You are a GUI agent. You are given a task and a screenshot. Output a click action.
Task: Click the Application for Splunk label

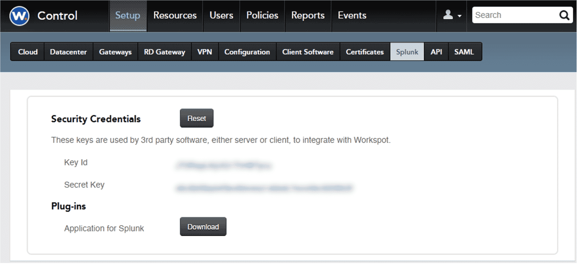104,228
